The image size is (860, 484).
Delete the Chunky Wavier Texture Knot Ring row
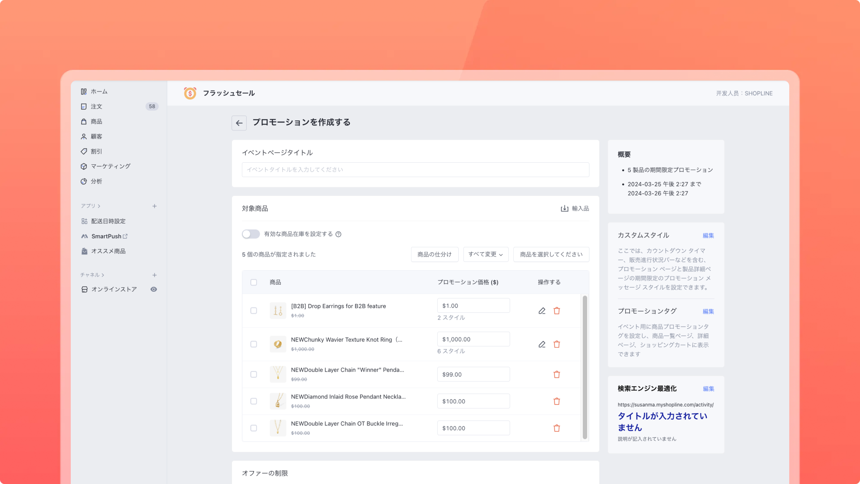(557, 344)
